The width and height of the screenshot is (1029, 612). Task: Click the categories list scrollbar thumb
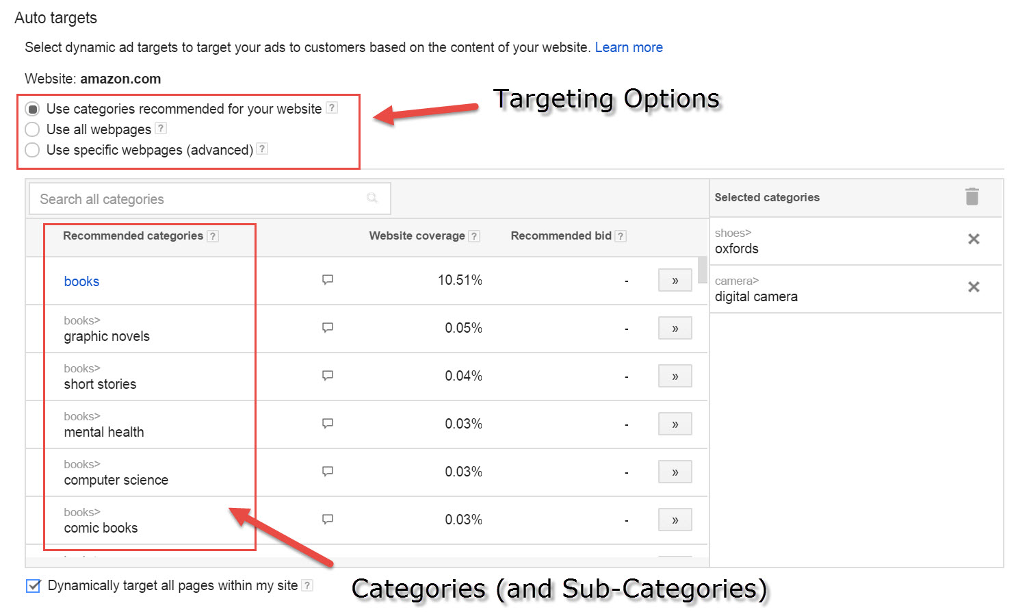(703, 270)
